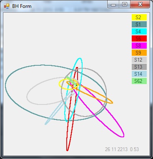This screenshot has height=159, width=153.
Task: Click the light gray S12 legend label
Action: point(139,60)
